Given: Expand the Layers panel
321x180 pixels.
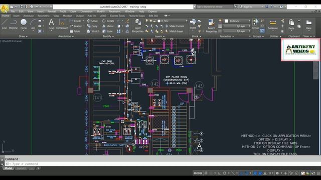Looking at the screenshot, I should pos(159,36).
